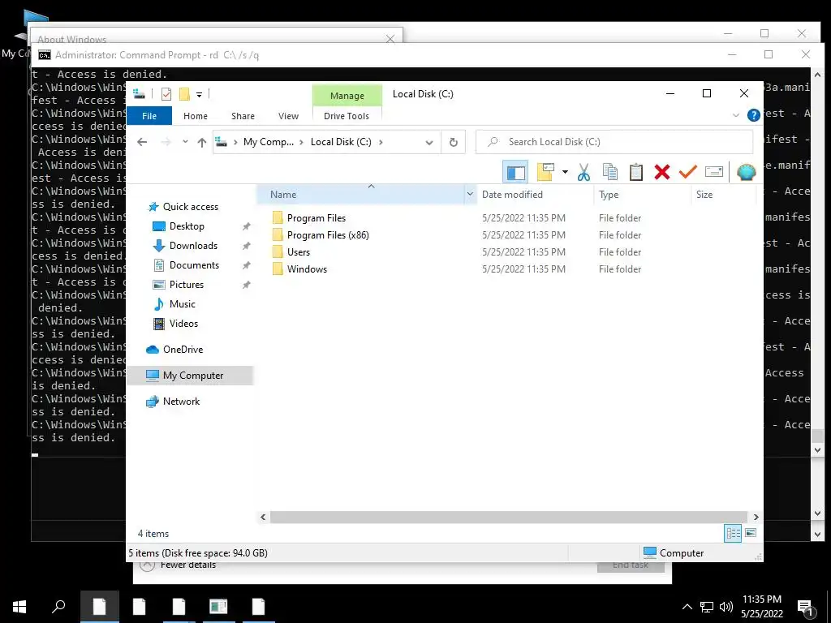Click the Search Local Disk (C:) field
Screen dimensions: 831x623
(614, 142)
